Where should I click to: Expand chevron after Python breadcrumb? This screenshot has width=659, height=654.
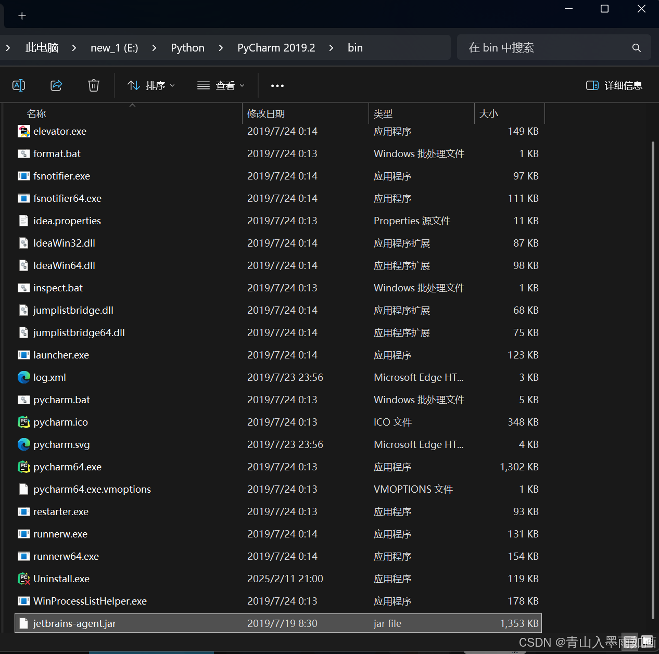coord(221,48)
